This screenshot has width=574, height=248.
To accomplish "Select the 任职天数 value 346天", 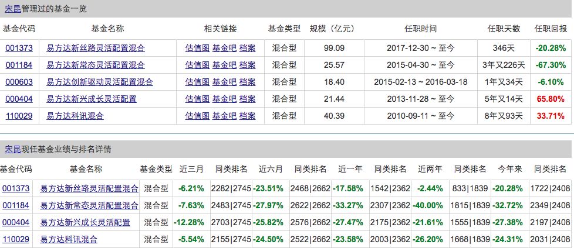I will click(504, 48).
